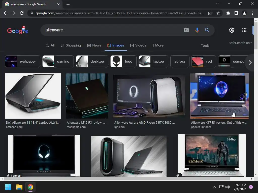The height and width of the screenshot is (193, 258).
Task: Switch to the News tab
Action: pyautogui.click(x=94, y=45)
